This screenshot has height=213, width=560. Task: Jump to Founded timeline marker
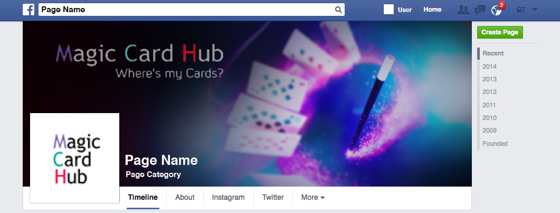(x=495, y=144)
